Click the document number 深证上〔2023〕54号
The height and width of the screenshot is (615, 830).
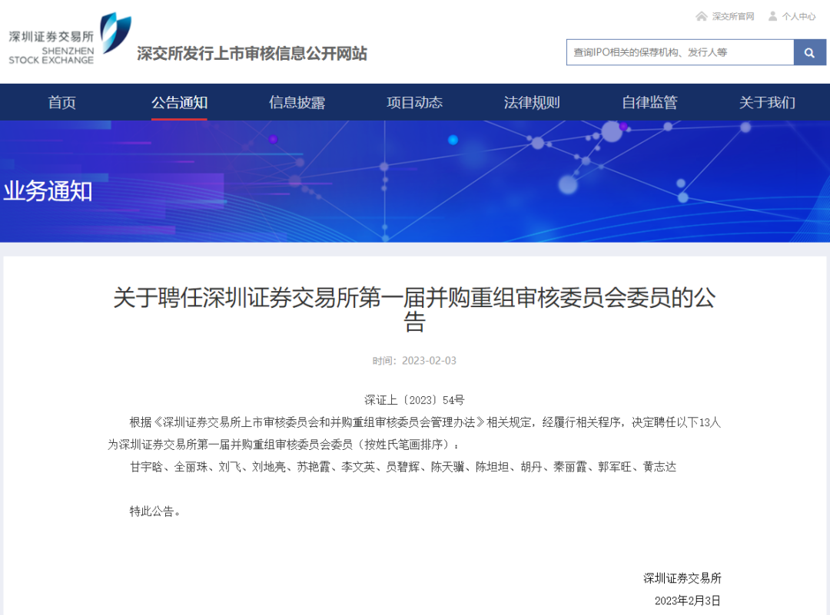414,400
